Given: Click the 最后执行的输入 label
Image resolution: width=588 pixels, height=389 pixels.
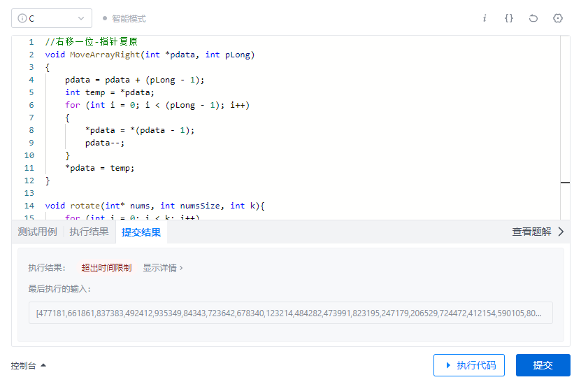Looking at the screenshot, I should coord(59,289).
